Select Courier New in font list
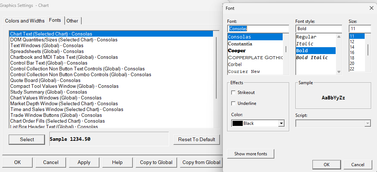This screenshot has height=172, width=377. [x=244, y=71]
